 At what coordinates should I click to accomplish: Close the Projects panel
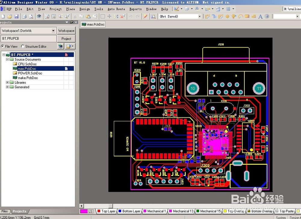click(x=76, y=22)
